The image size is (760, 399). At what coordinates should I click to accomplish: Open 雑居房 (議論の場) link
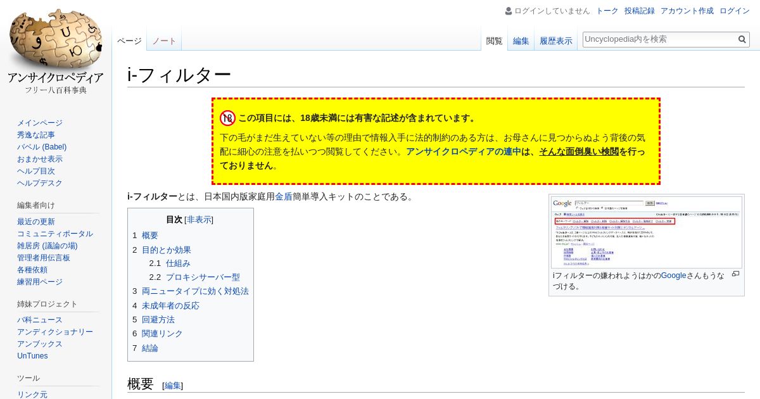(47, 246)
